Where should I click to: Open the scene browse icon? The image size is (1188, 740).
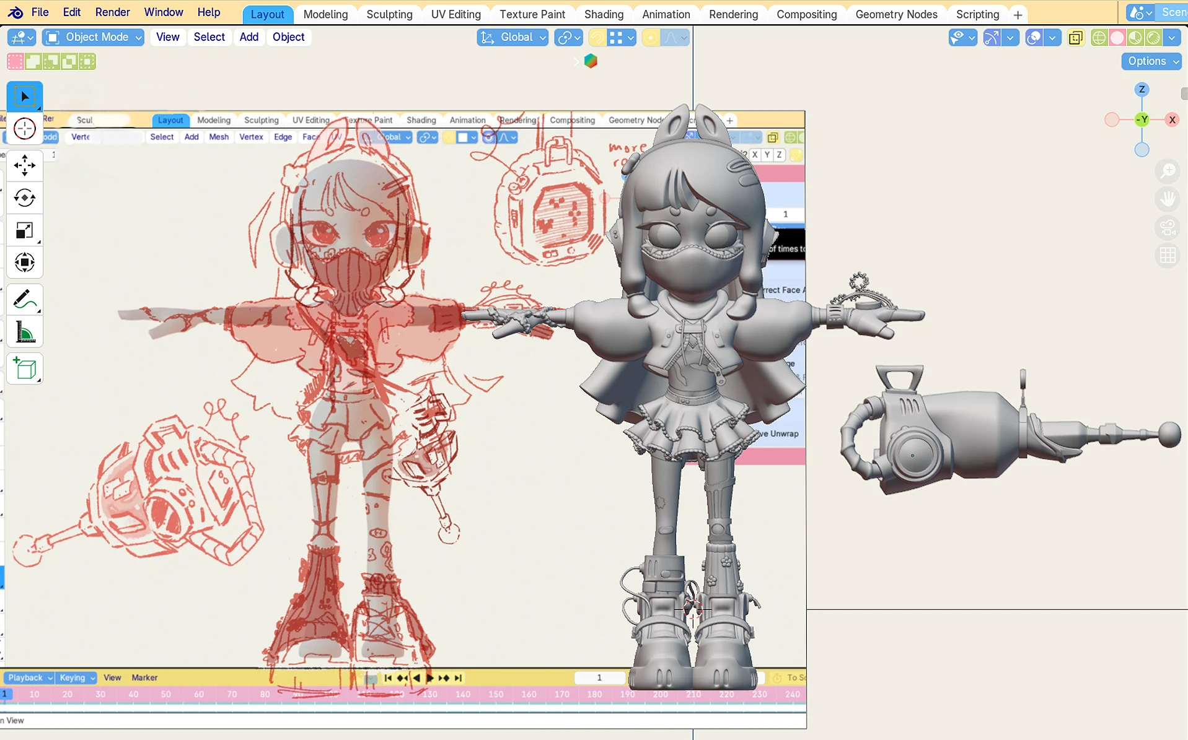(1140, 12)
